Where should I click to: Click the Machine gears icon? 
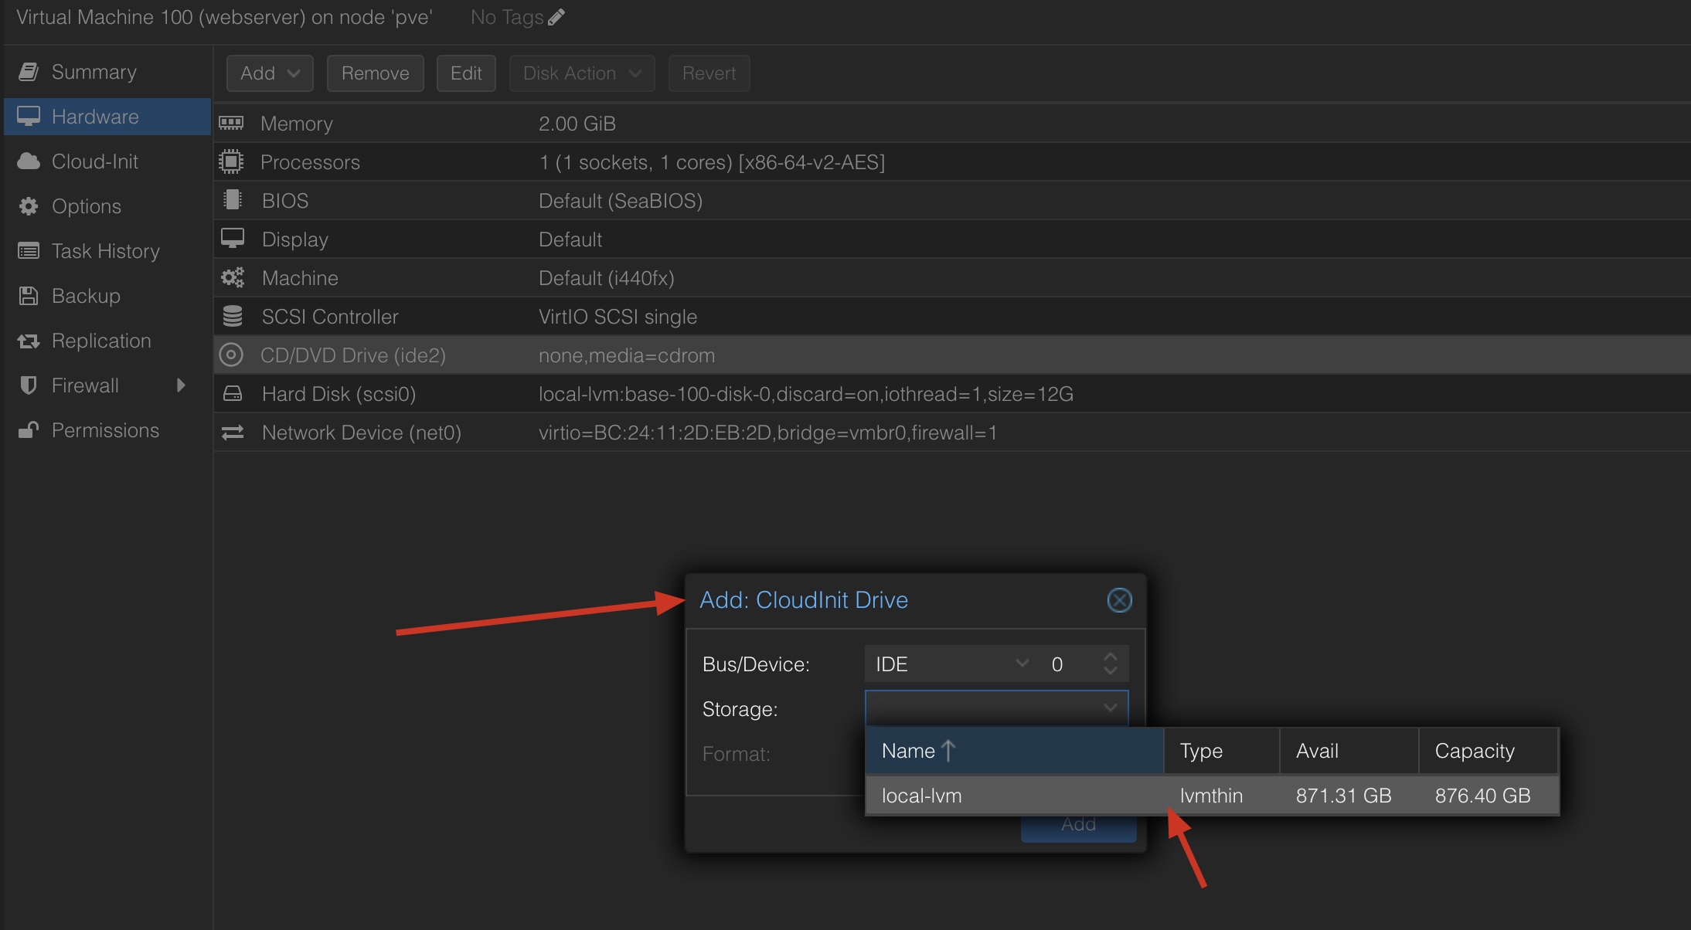tap(233, 277)
